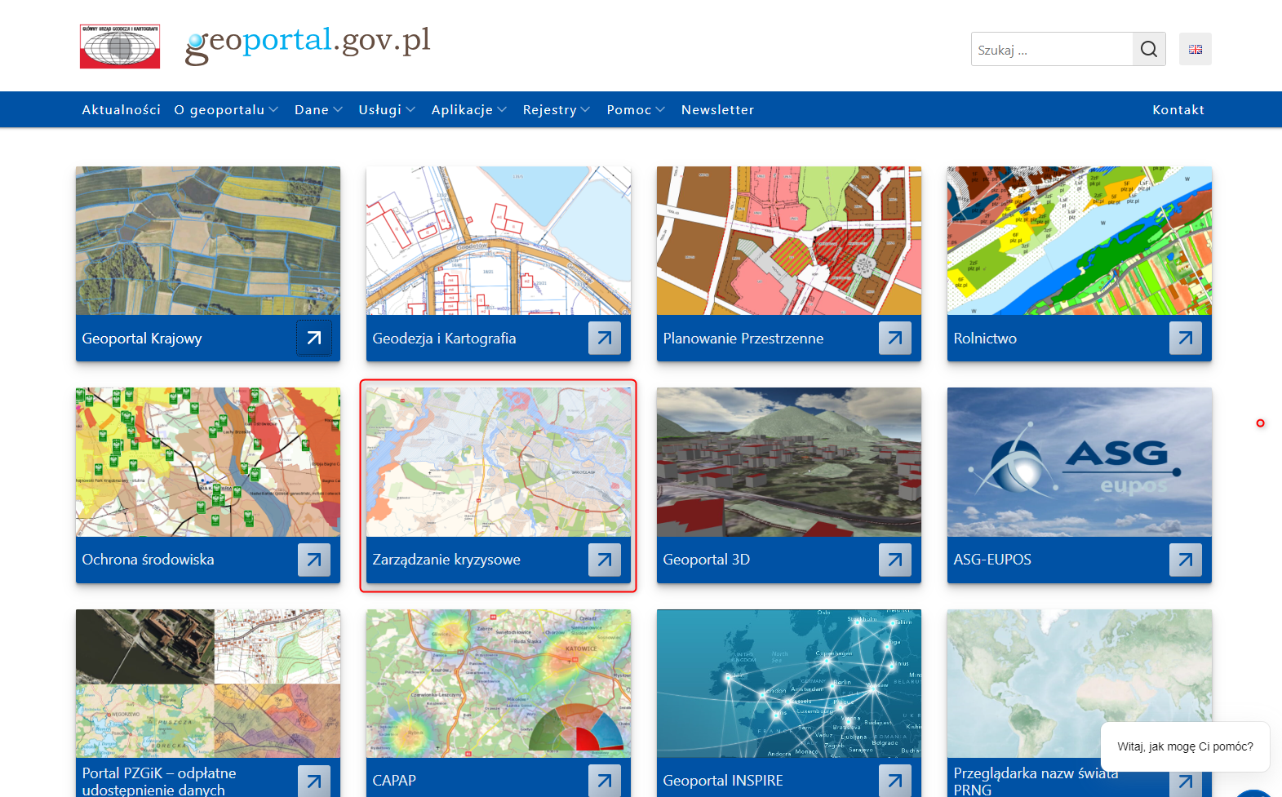Open the Portal PZGiK arrow icon
The height and width of the screenshot is (797, 1282).
tap(314, 781)
